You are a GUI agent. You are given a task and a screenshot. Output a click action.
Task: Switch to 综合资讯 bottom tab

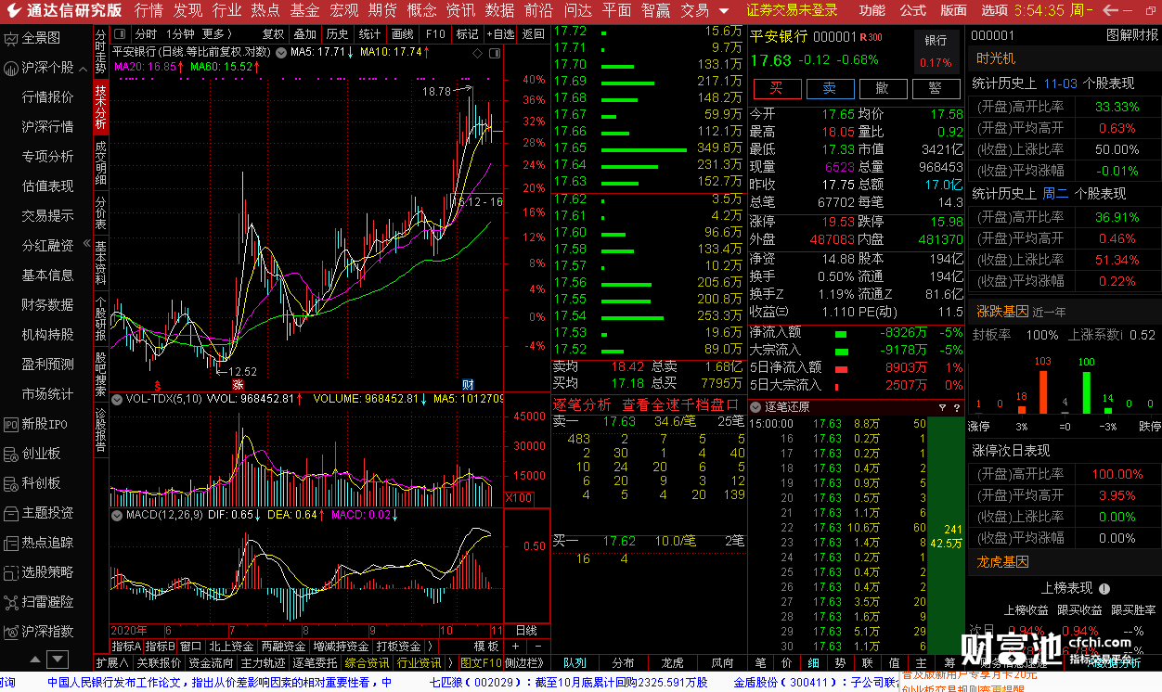click(368, 663)
